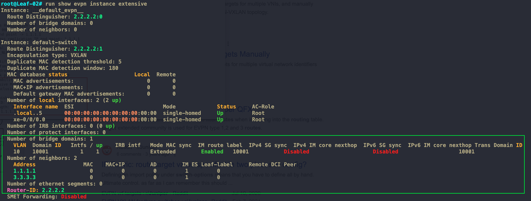Click the orange Status column header
The image size is (531, 201).
[226, 107]
